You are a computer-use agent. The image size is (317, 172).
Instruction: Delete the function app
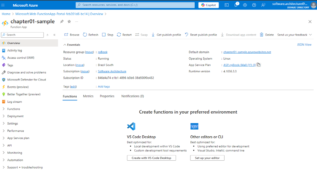point(267,35)
